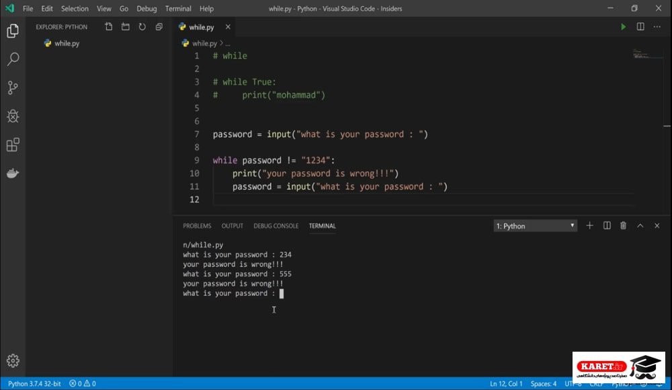The width and height of the screenshot is (672, 390).
Task: Open the Docker view icon
Action: (x=13, y=173)
